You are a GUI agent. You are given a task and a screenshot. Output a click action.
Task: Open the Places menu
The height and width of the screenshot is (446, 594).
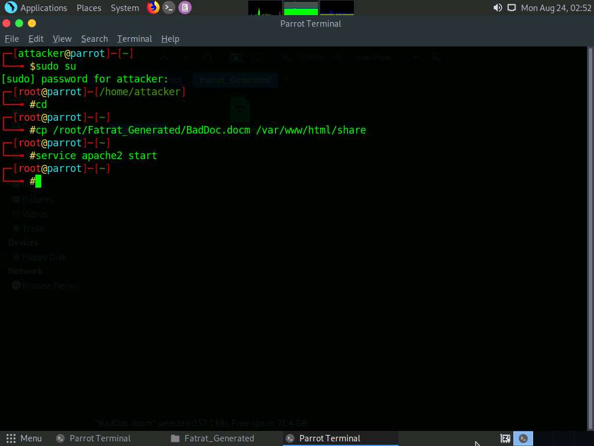click(x=89, y=8)
